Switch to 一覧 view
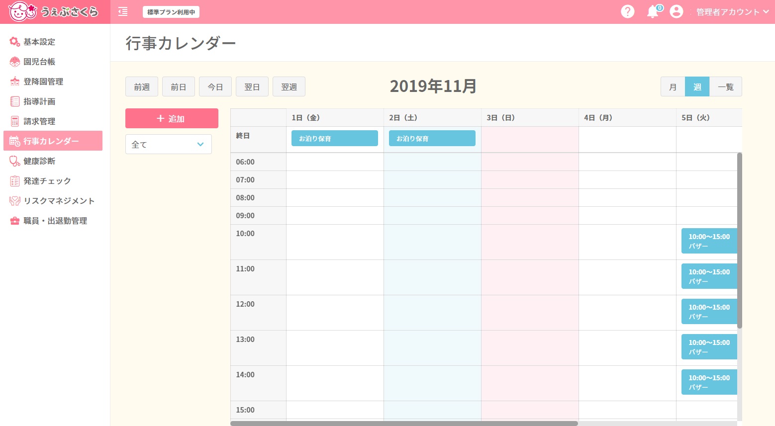The height and width of the screenshot is (426, 775). [x=726, y=86]
